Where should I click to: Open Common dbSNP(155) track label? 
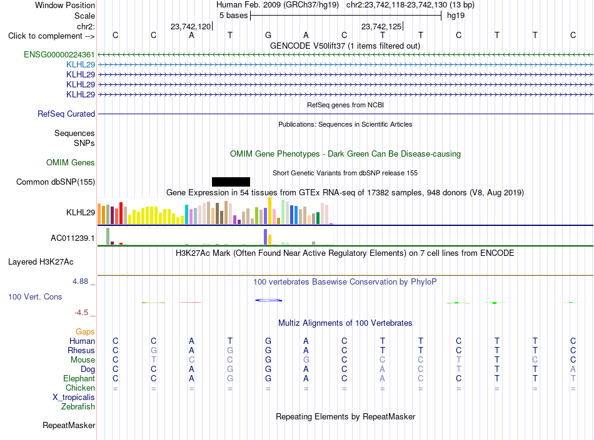[x=56, y=182]
